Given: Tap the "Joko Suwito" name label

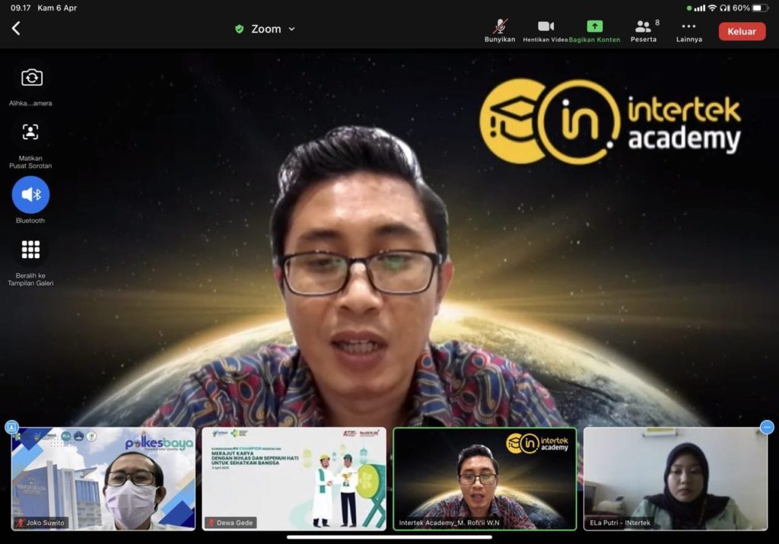Looking at the screenshot, I should pos(45,523).
